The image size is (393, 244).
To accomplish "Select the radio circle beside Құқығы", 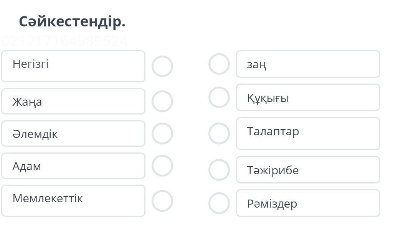I will (x=219, y=97).
